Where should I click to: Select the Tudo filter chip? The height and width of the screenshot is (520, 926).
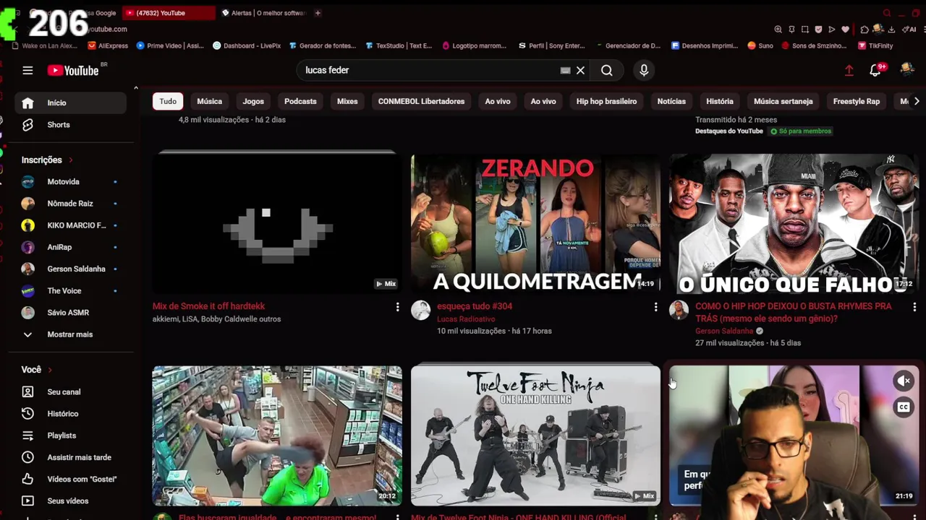[168, 101]
